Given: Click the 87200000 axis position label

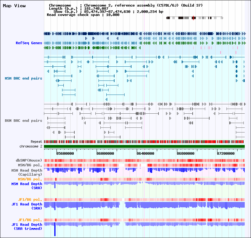Looking at the screenshot, I should (226, 153).
